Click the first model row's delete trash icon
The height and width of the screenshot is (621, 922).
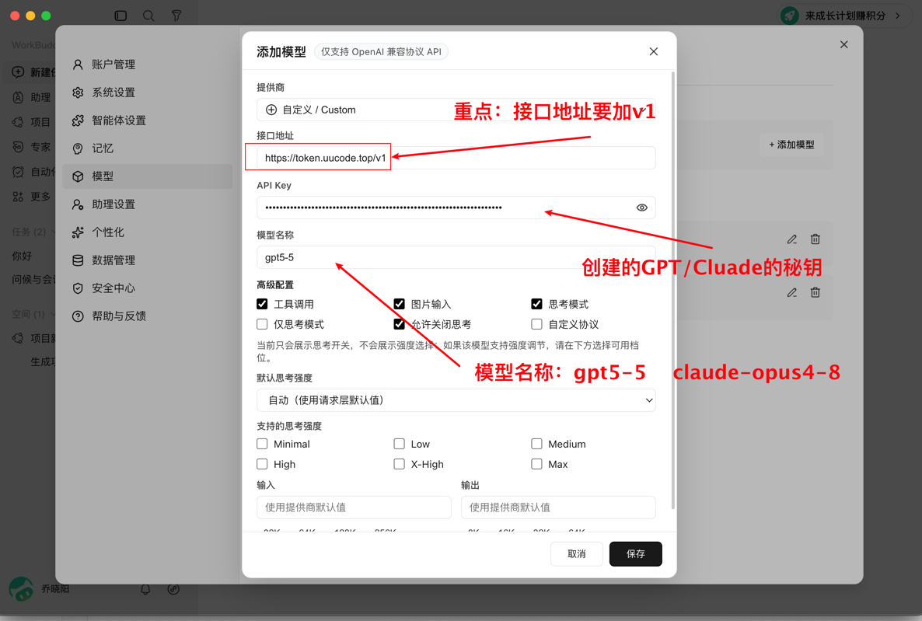click(x=815, y=239)
